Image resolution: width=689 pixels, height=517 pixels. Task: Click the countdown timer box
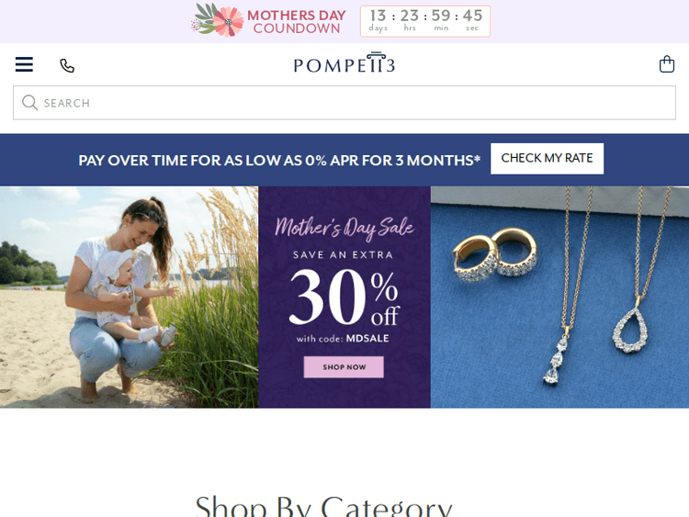pos(425,21)
